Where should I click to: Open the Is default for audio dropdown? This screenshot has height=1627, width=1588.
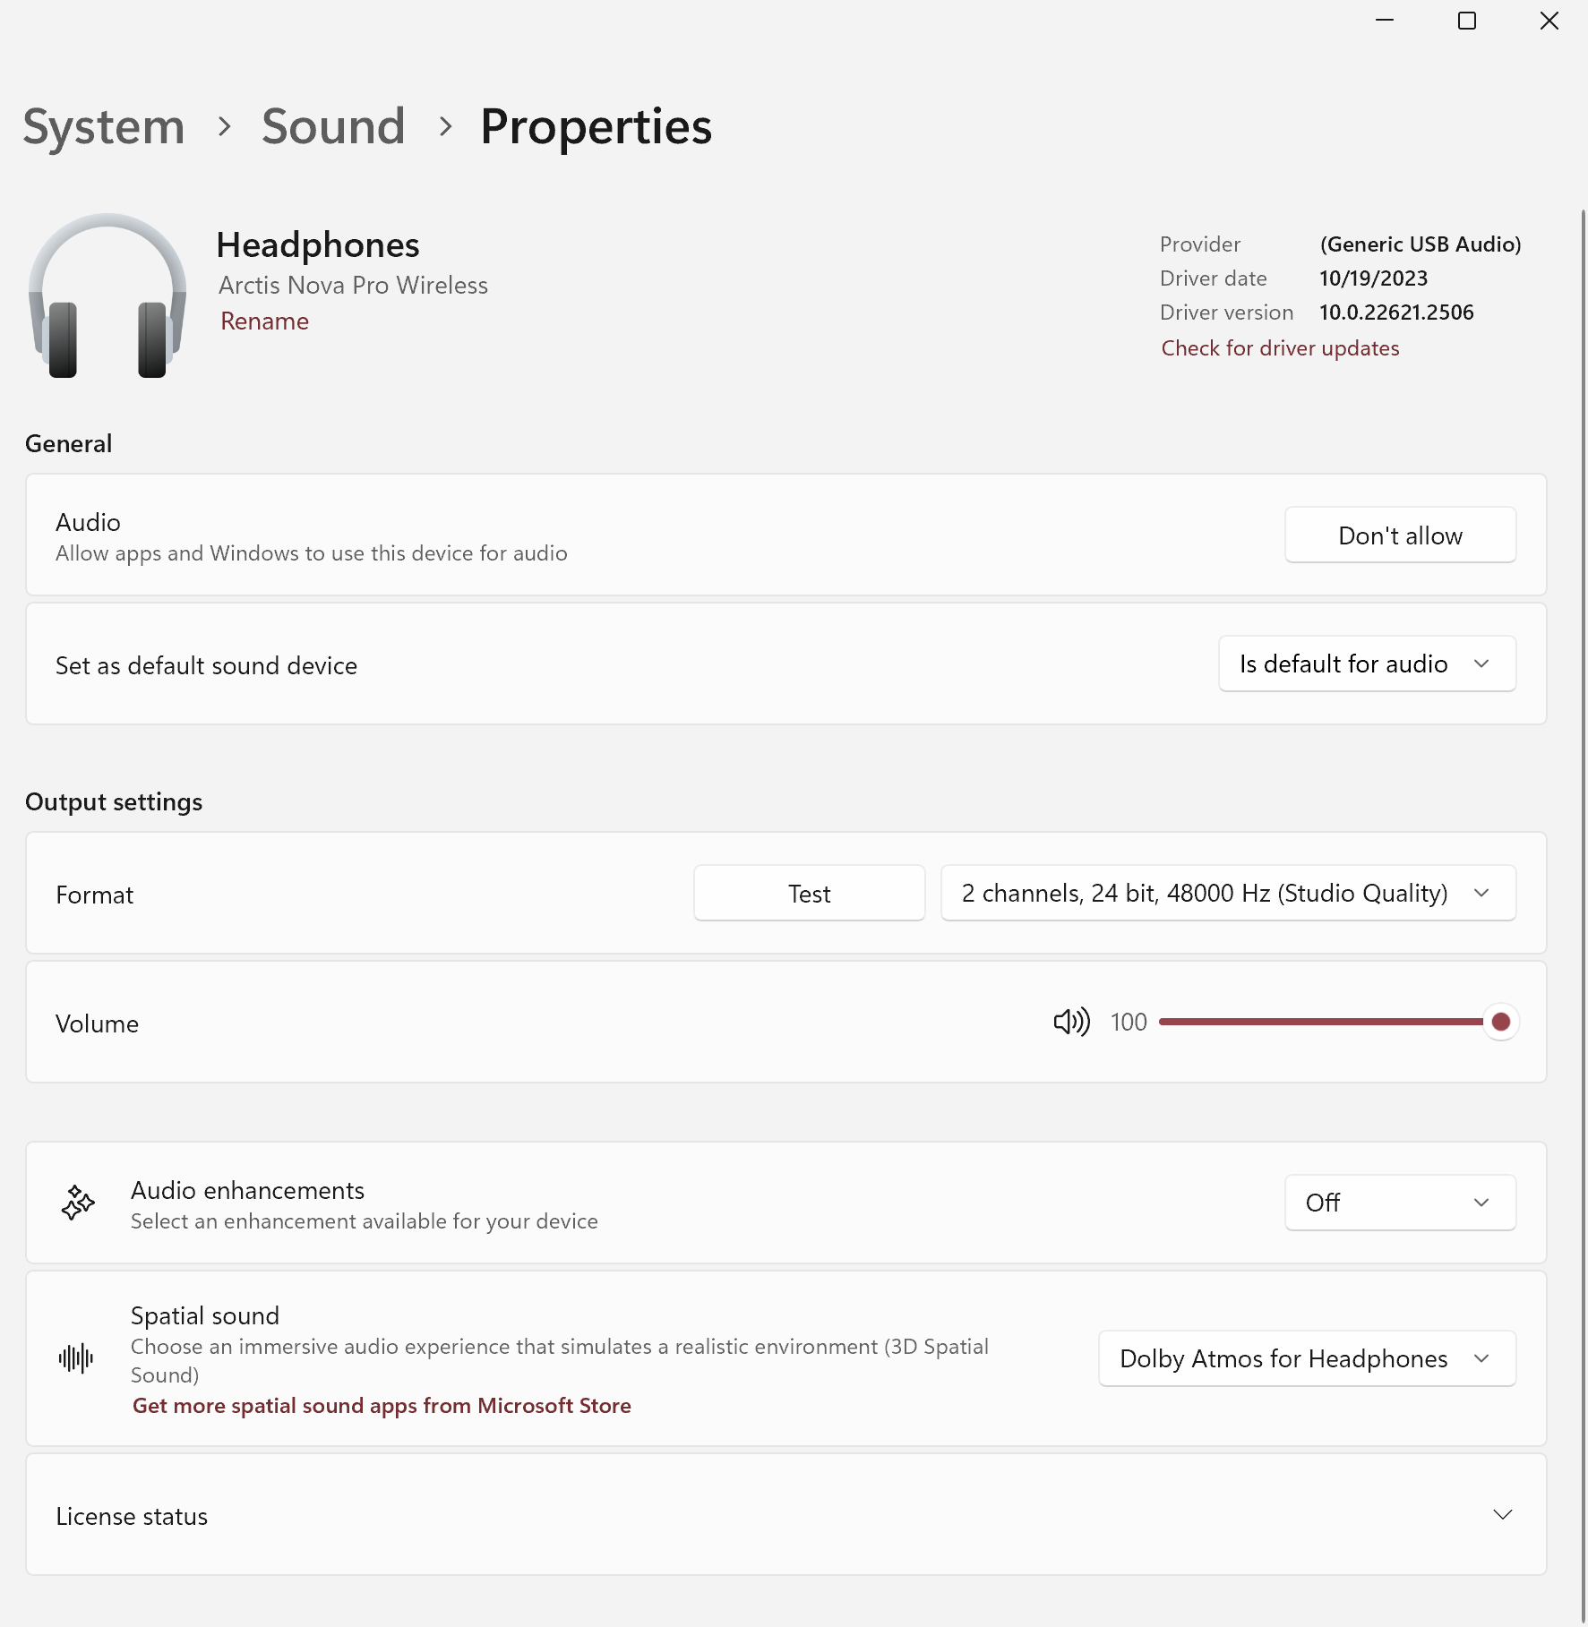1366,664
